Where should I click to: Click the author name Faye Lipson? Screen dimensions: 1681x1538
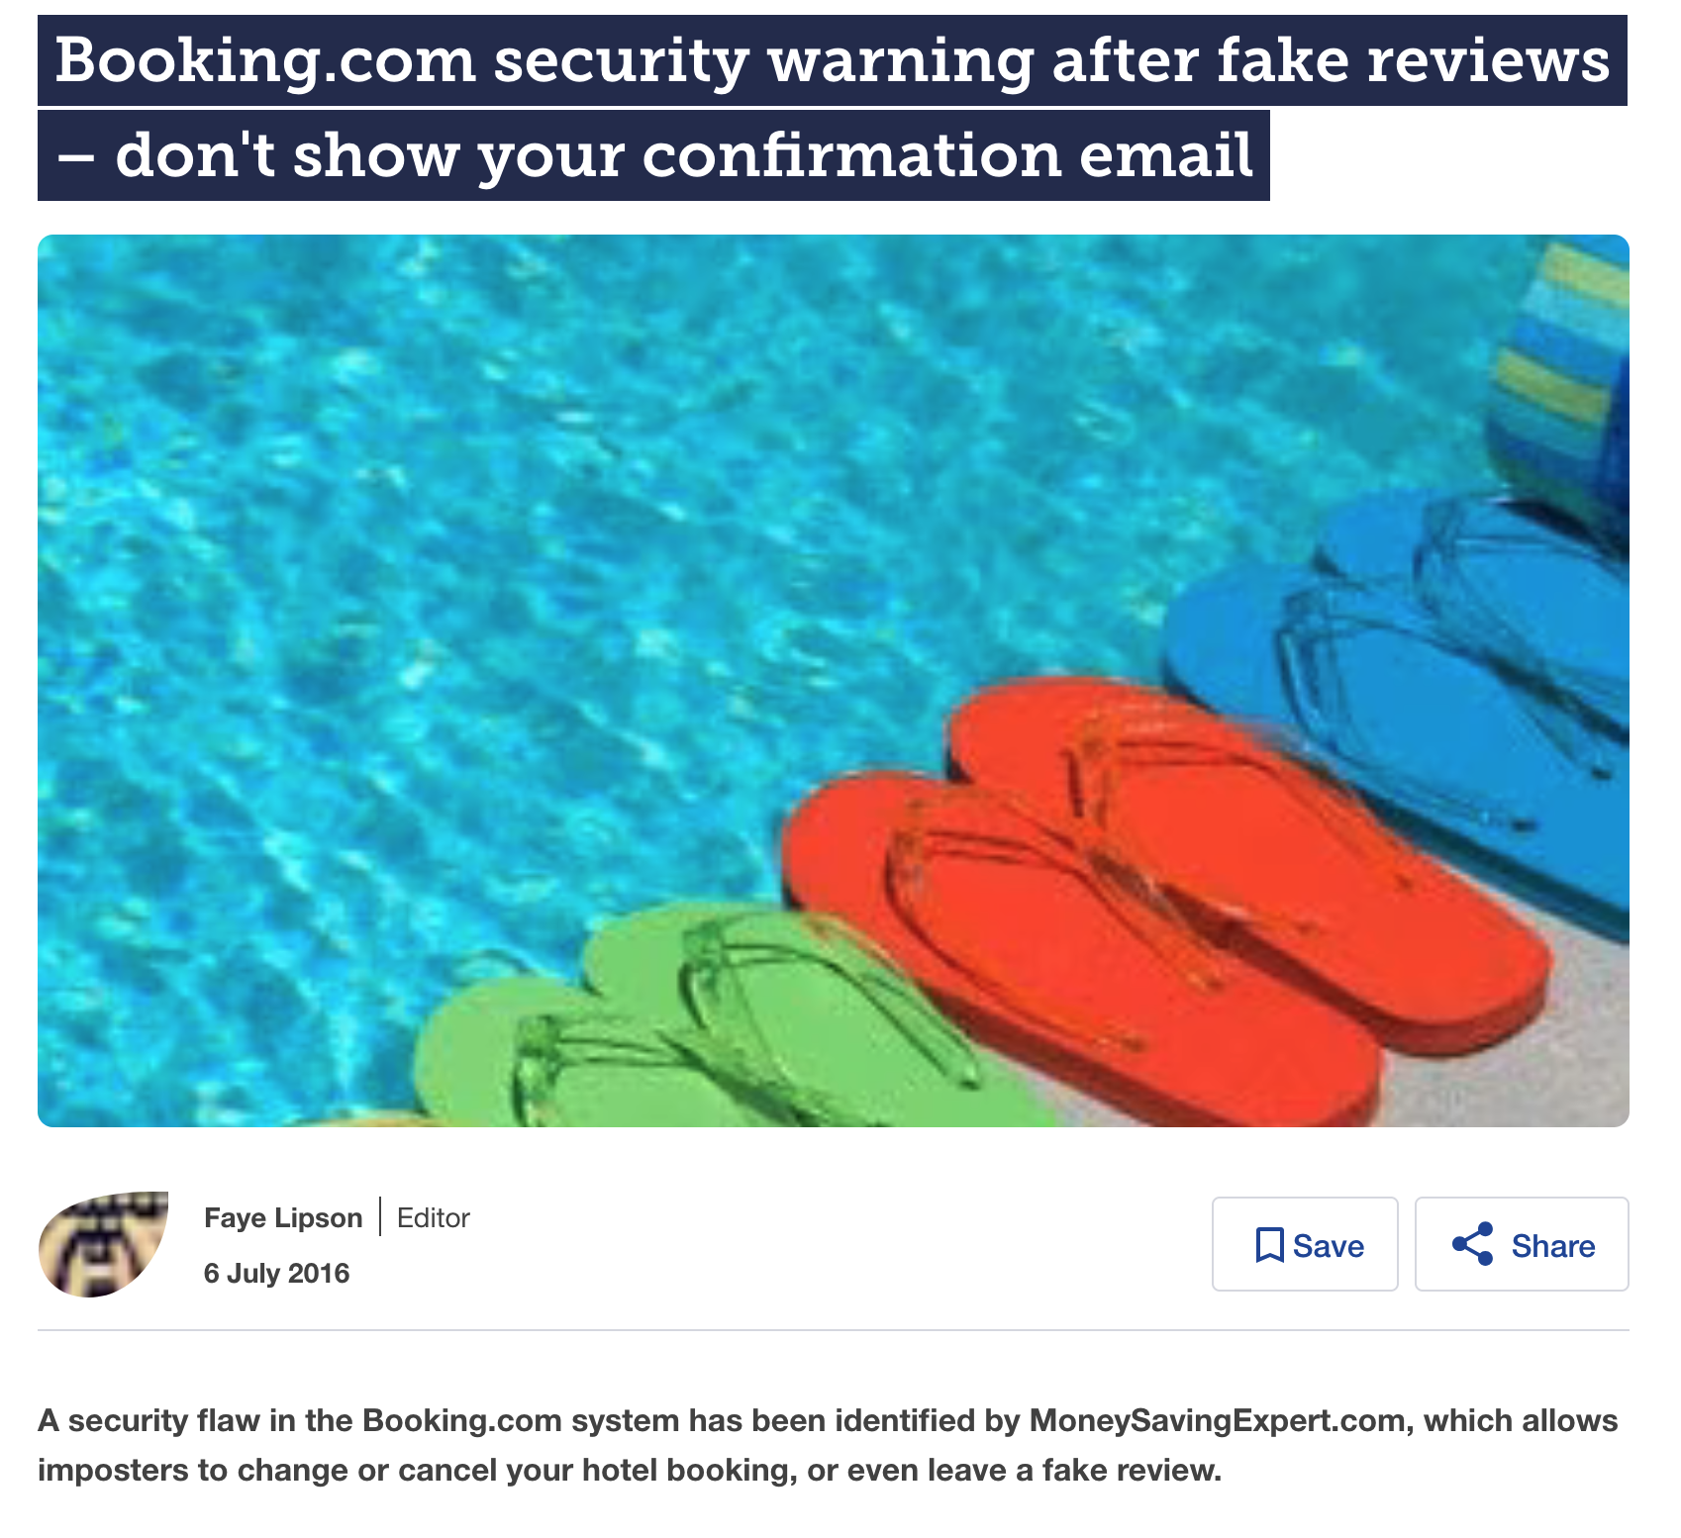[283, 1217]
